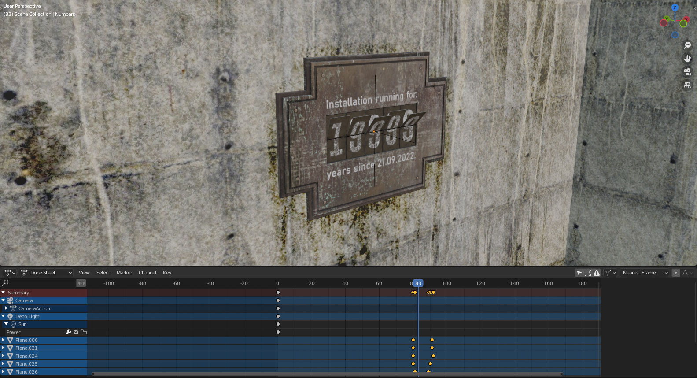The width and height of the screenshot is (697, 378).
Task: Expand the Plane.025 channel
Action: 4,364
